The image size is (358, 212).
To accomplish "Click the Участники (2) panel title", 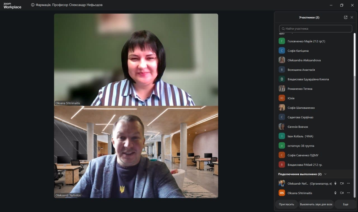I will [309, 17].
